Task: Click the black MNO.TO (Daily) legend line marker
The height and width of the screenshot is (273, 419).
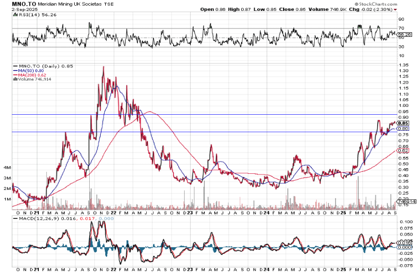Action: pyautogui.click(x=15, y=66)
